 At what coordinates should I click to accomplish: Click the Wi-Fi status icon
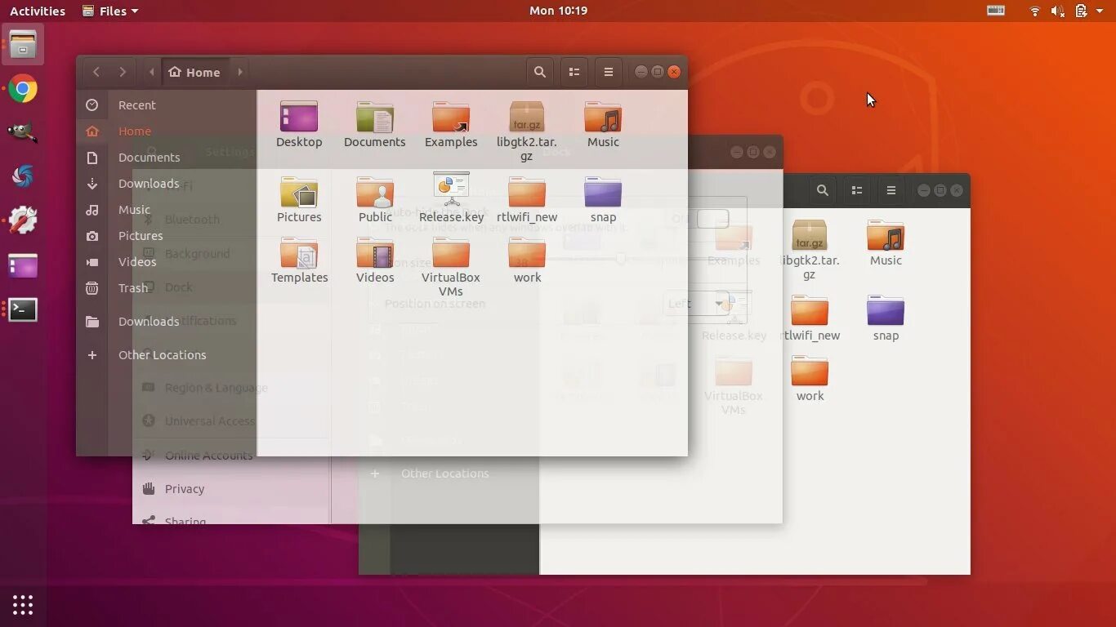coord(1035,11)
